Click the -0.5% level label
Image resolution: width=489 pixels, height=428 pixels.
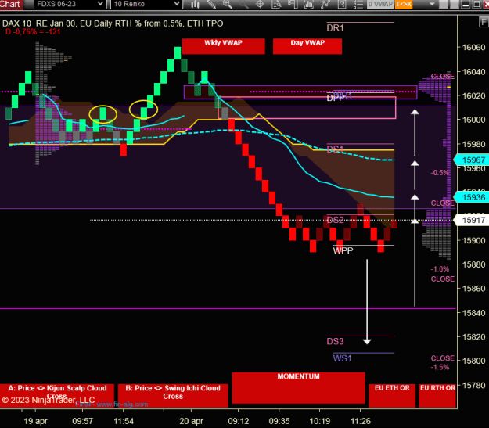(440, 172)
